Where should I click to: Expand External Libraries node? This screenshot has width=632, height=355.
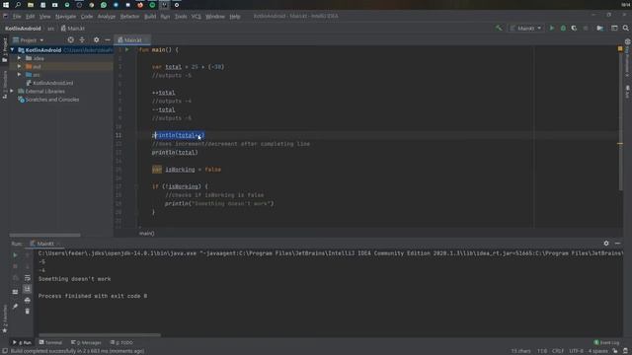tap(12, 92)
